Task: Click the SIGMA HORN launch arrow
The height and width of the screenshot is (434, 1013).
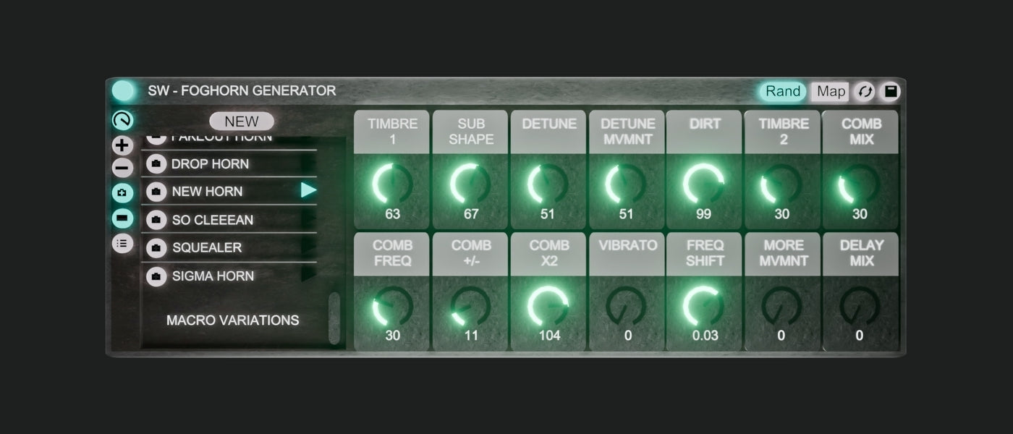Action: click(x=309, y=274)
